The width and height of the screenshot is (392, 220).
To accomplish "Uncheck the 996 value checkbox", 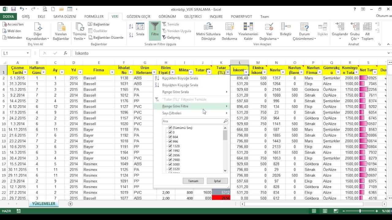I will (x=170, y=141).
